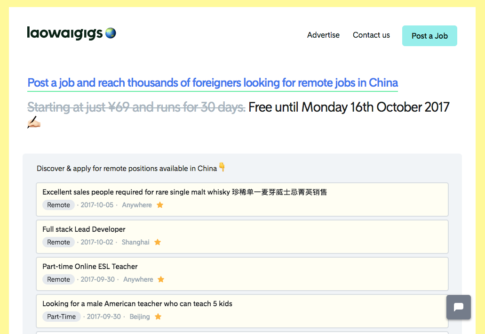This screenshot has height=334, width=485.
Task: Click date 2017-10-05 on whisky listing
Action: 97,205
